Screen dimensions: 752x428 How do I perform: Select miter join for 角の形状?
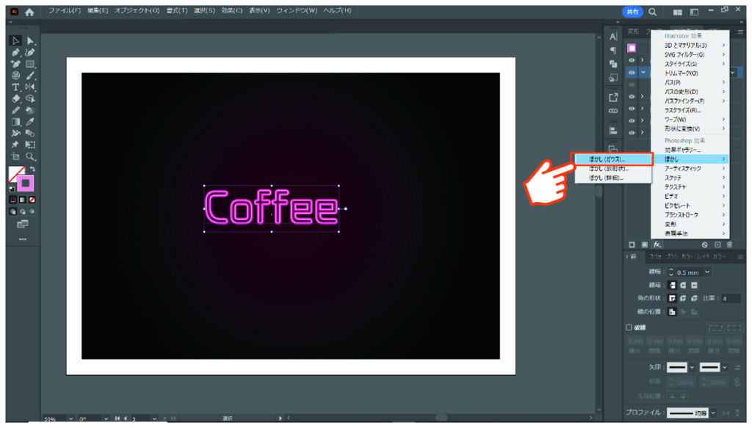tap(672, 298)
